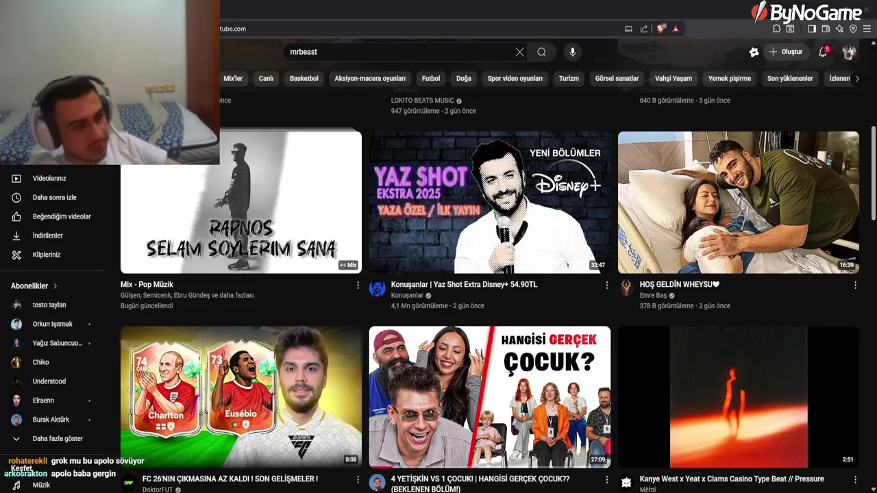
Task: Select the Spor video oyunları chip
Action: [x=515, y=79]
